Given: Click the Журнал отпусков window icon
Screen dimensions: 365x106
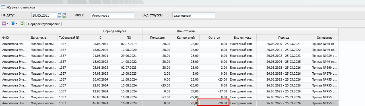Looking at the screenshot, I should [3, 7].
